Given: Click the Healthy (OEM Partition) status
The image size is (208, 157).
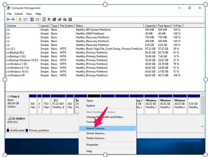Looking at the screenshot, I should point(90,33).
